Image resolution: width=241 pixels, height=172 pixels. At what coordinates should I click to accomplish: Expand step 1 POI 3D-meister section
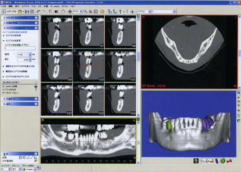[20, 18]
